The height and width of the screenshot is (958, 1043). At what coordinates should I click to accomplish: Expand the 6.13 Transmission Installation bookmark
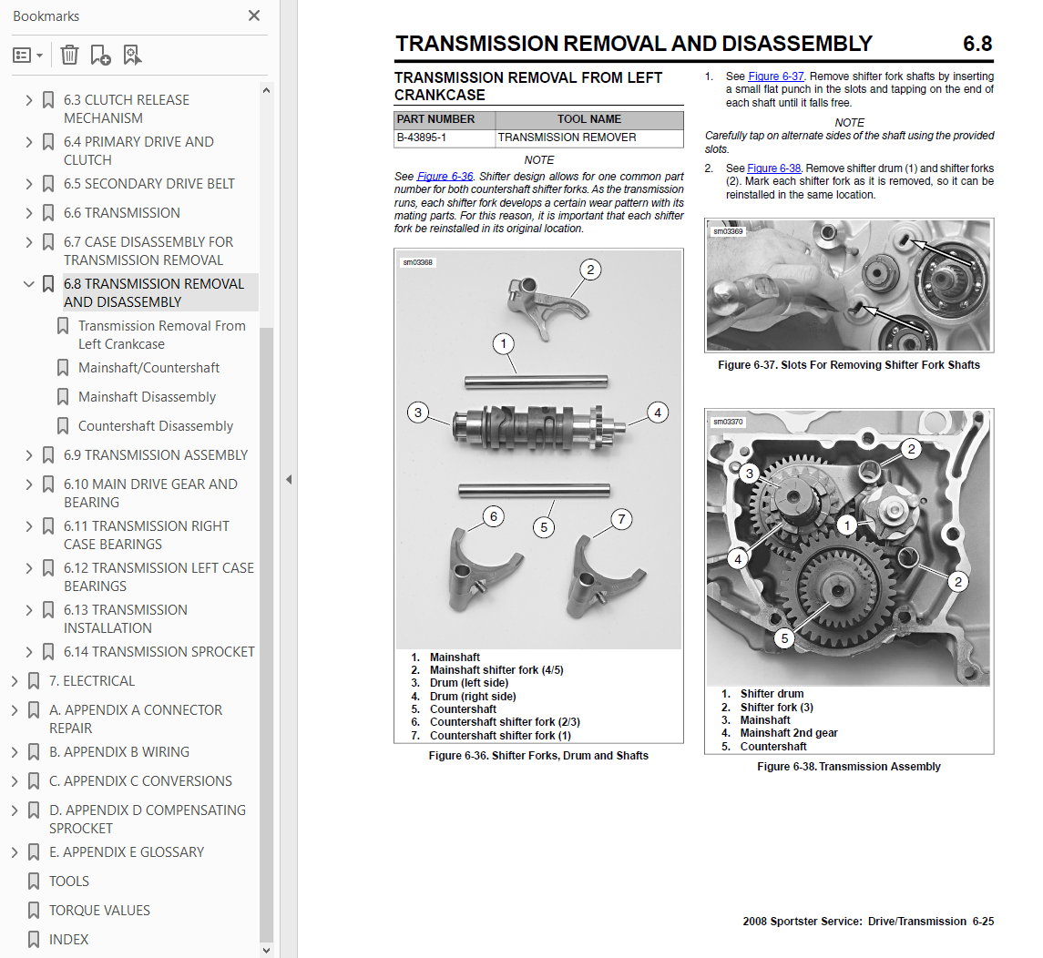(x=28, y=610)
